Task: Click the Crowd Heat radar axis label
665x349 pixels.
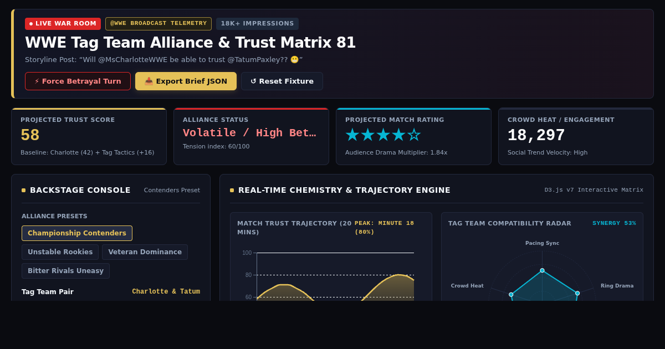Action: pos(467,286)
